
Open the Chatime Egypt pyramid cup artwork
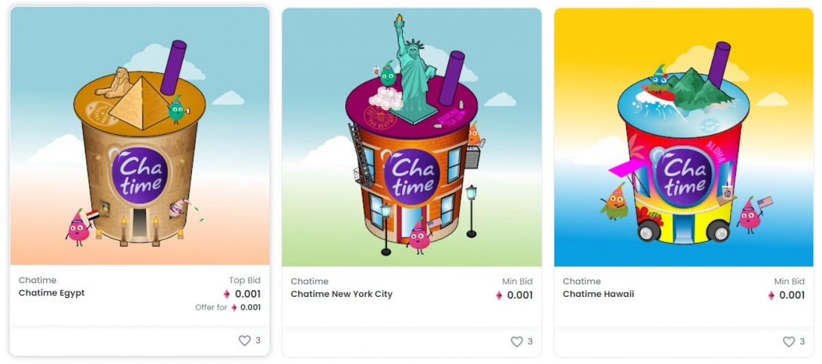coord(140,137)
